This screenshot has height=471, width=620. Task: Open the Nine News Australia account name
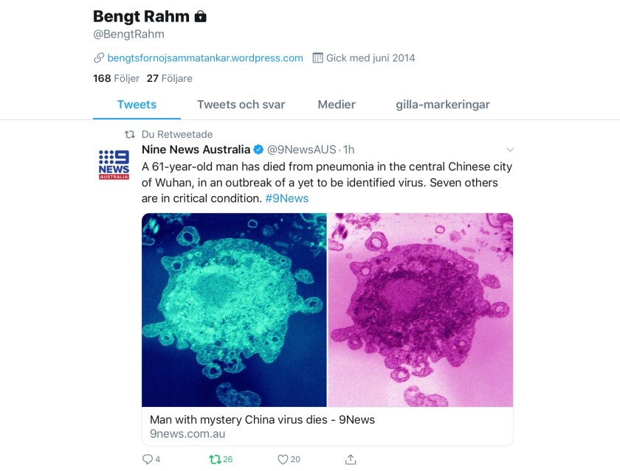[x=196, y=150]
